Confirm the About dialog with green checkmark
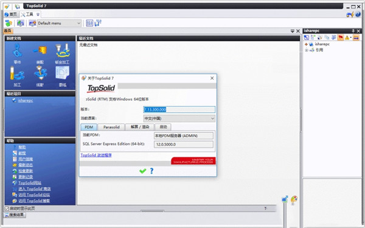 click(143, 171)
